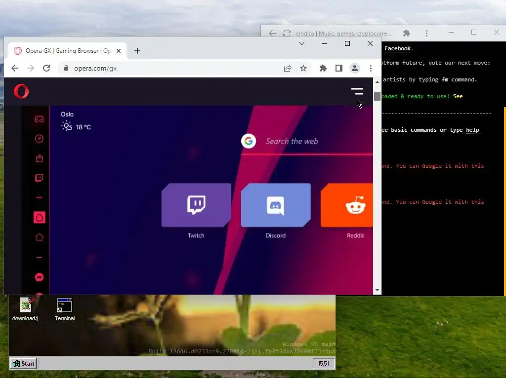The width and height of the screenshot is (506, 379).
Task: Click the Oslo weather sun icon
Action: click(x=67, y=126)
